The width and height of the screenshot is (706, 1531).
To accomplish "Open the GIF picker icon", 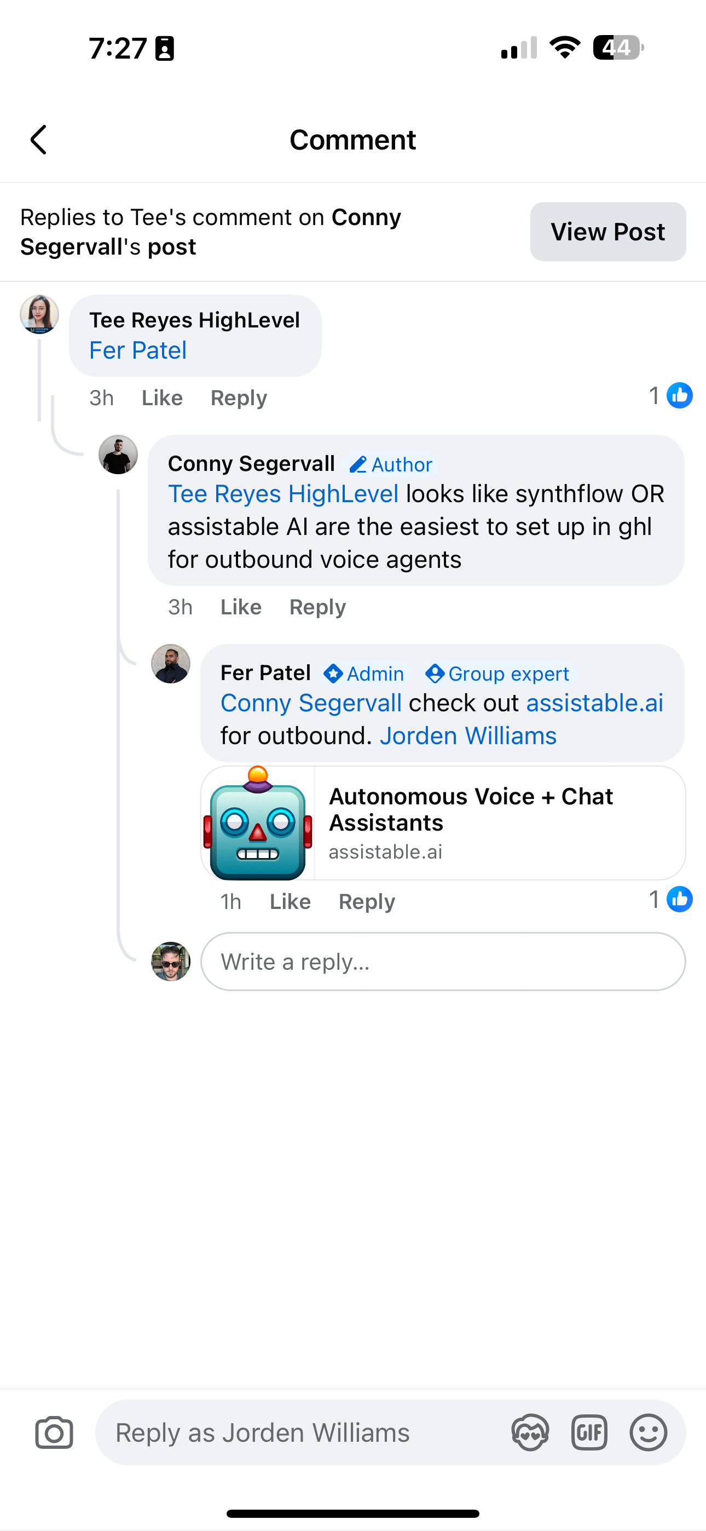I will coord(589,1432).
